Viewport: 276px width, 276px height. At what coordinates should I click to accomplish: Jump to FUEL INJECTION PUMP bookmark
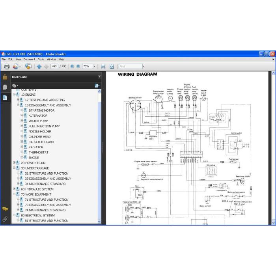pyautogui.click(x=44, y=126)
